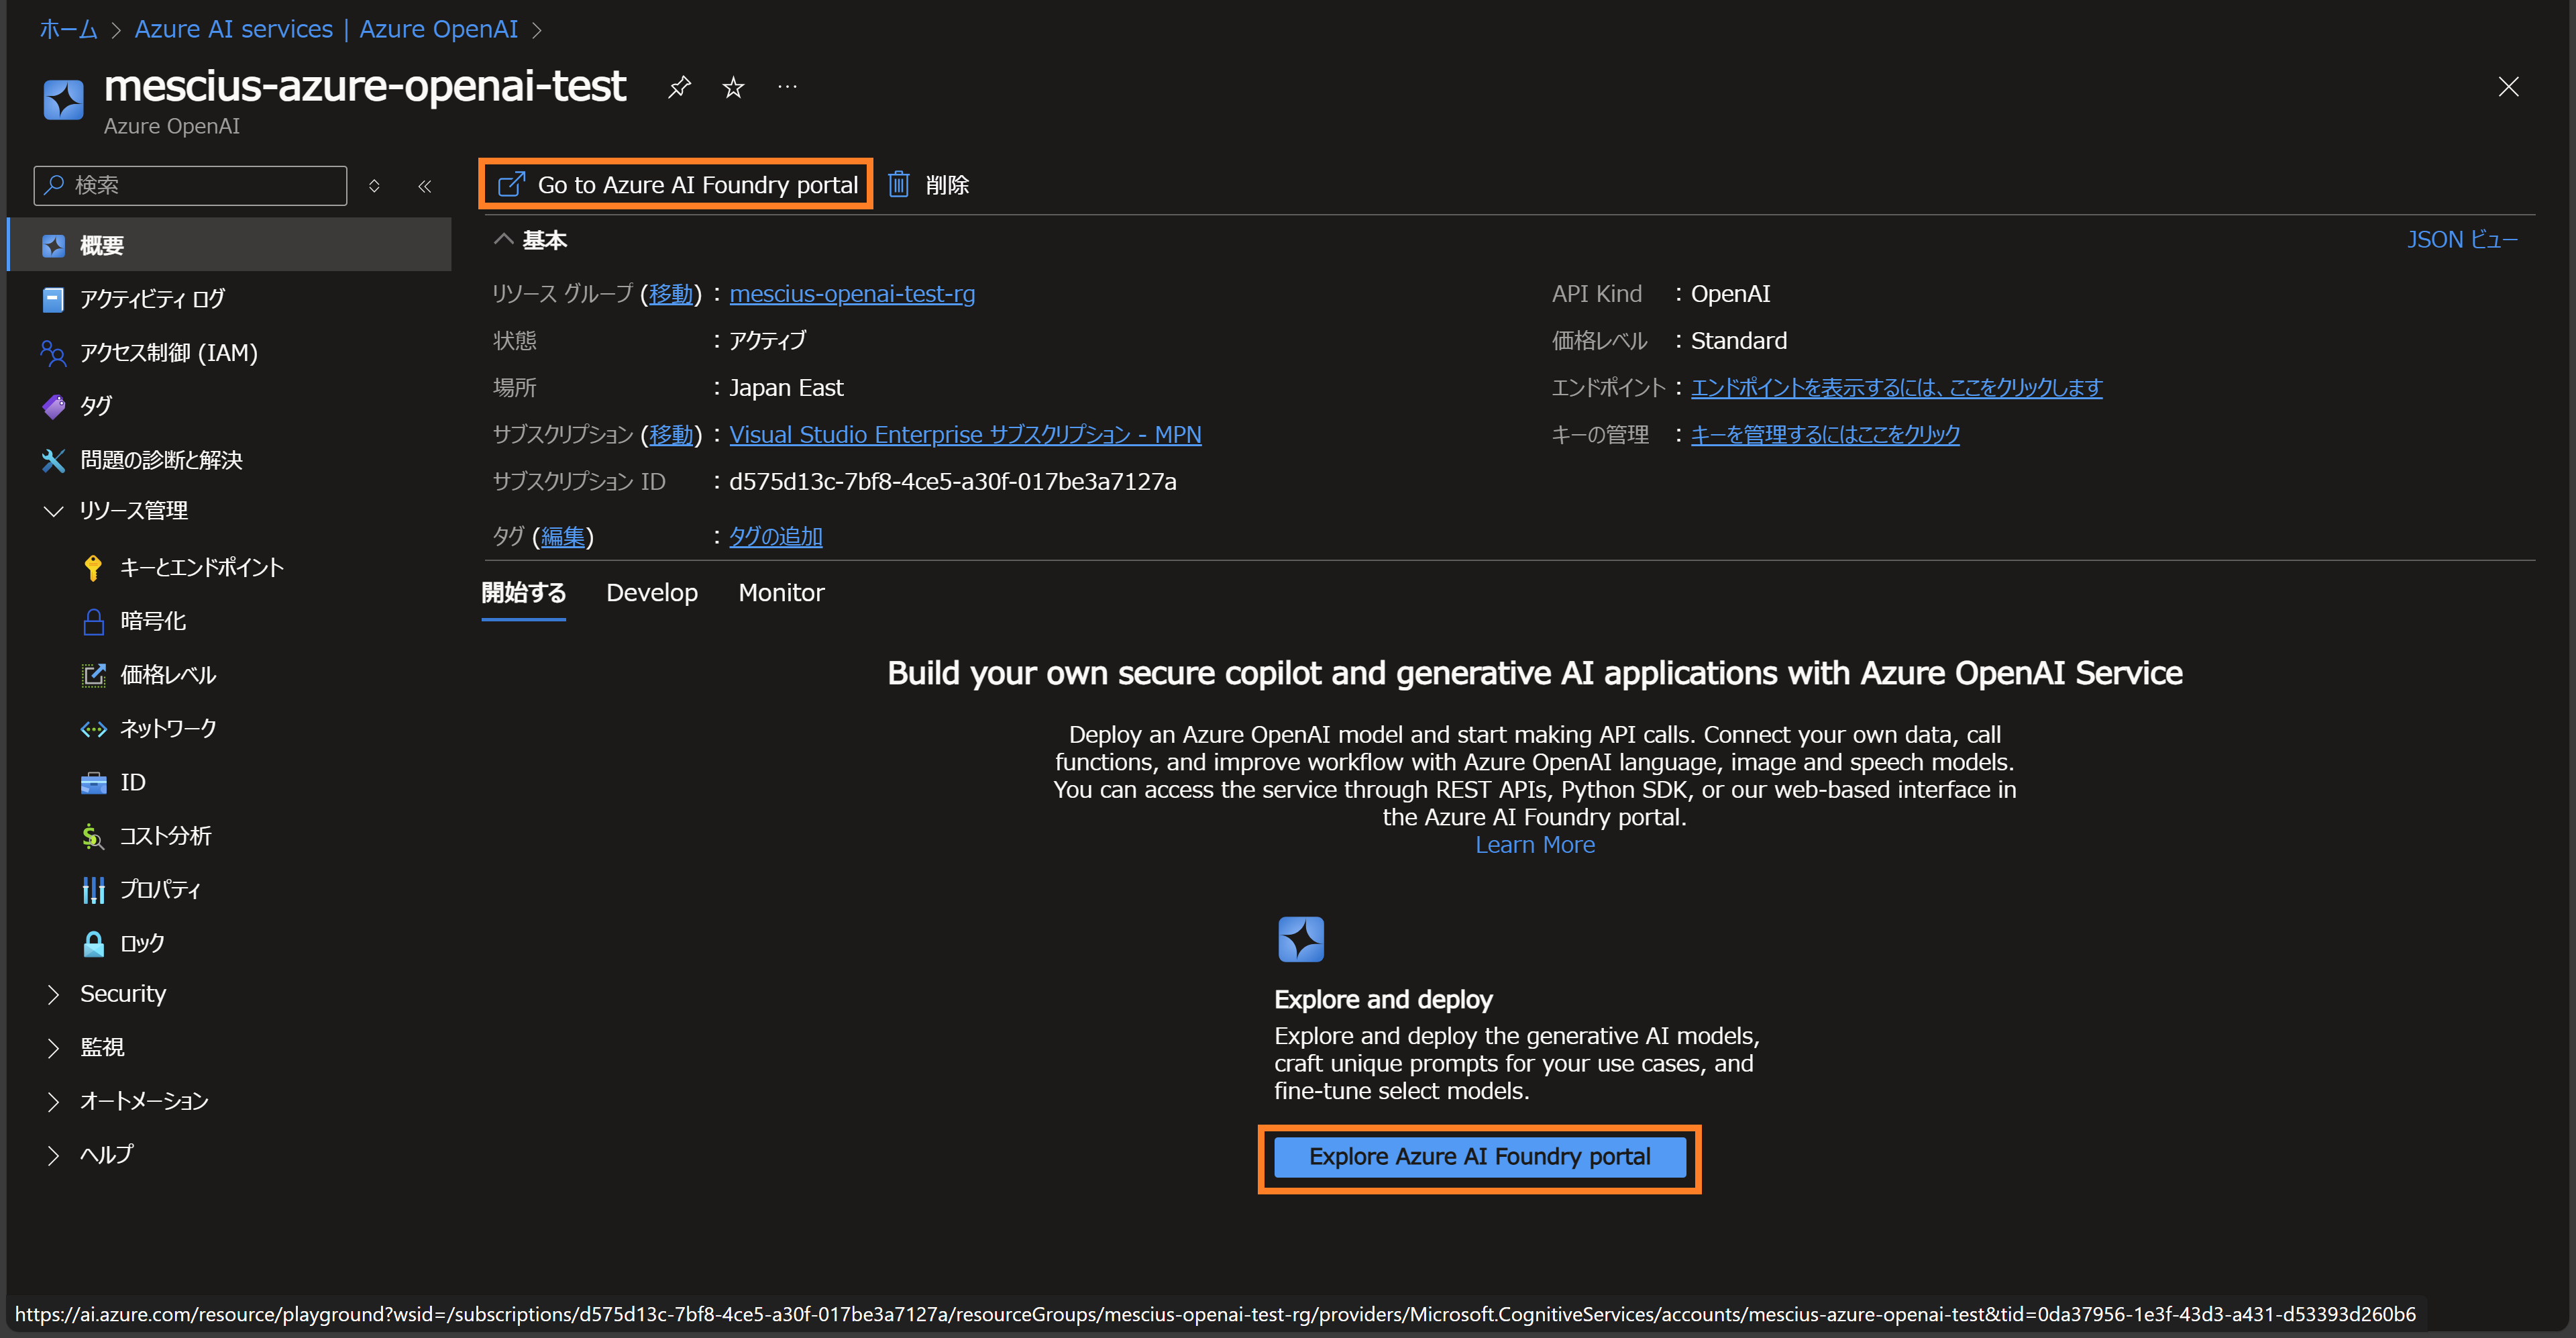Image resolution: width=2576 pixels, height=1338 pixels.
Task: Open mescius-openai-test-rg resource group link
Action: pos(852,294)
